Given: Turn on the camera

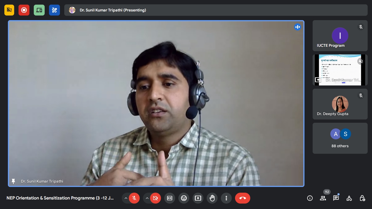Looking at the screenshot, I should coord(155,198).
